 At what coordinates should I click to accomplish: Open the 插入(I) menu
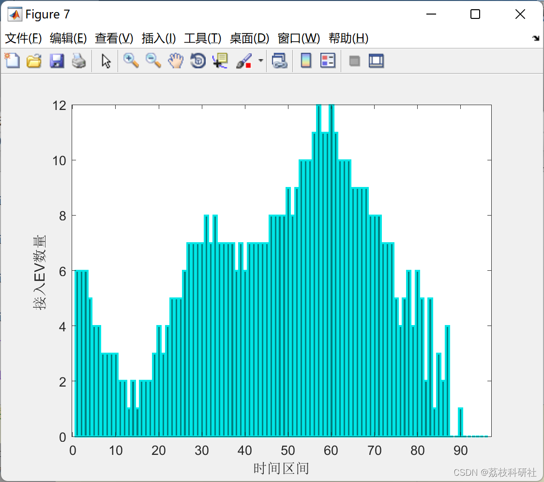point(159,38)
